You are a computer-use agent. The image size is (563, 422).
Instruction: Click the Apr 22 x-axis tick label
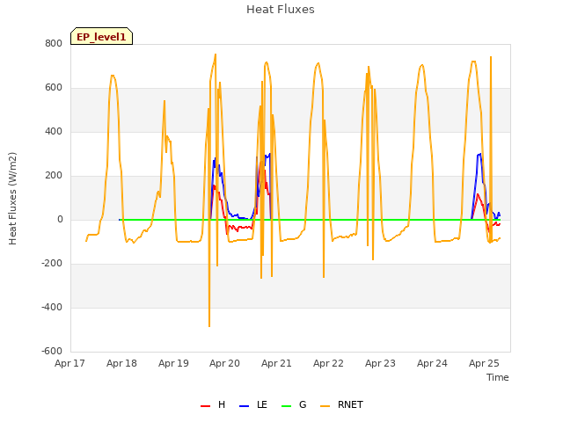coord(328,363)
